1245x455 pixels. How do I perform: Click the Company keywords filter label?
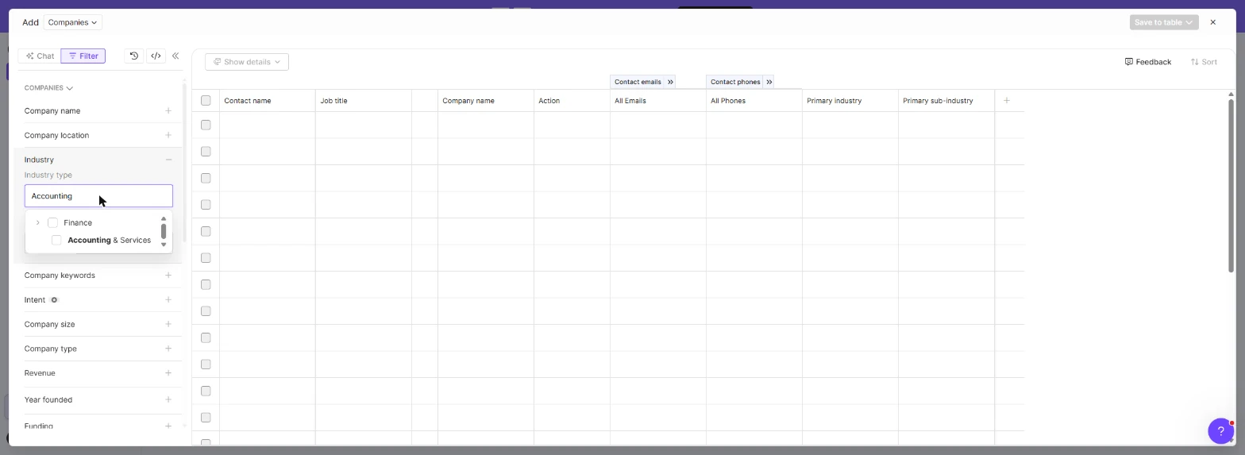point(60,276)
